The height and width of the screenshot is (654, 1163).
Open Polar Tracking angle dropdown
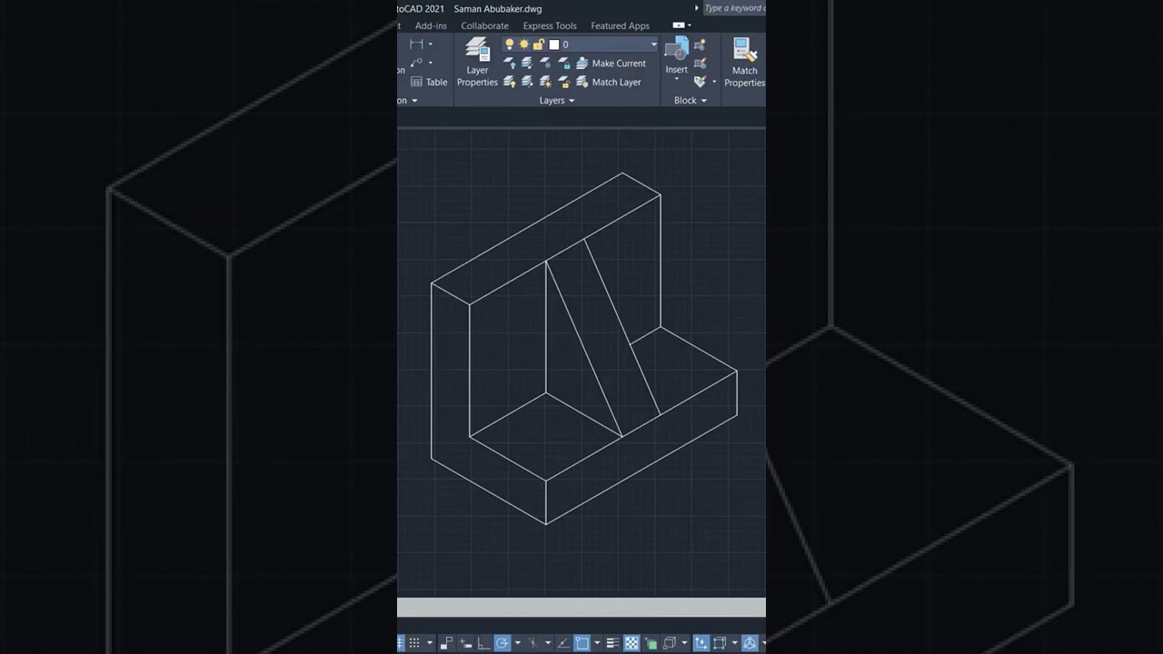click(x=518, y=643)
